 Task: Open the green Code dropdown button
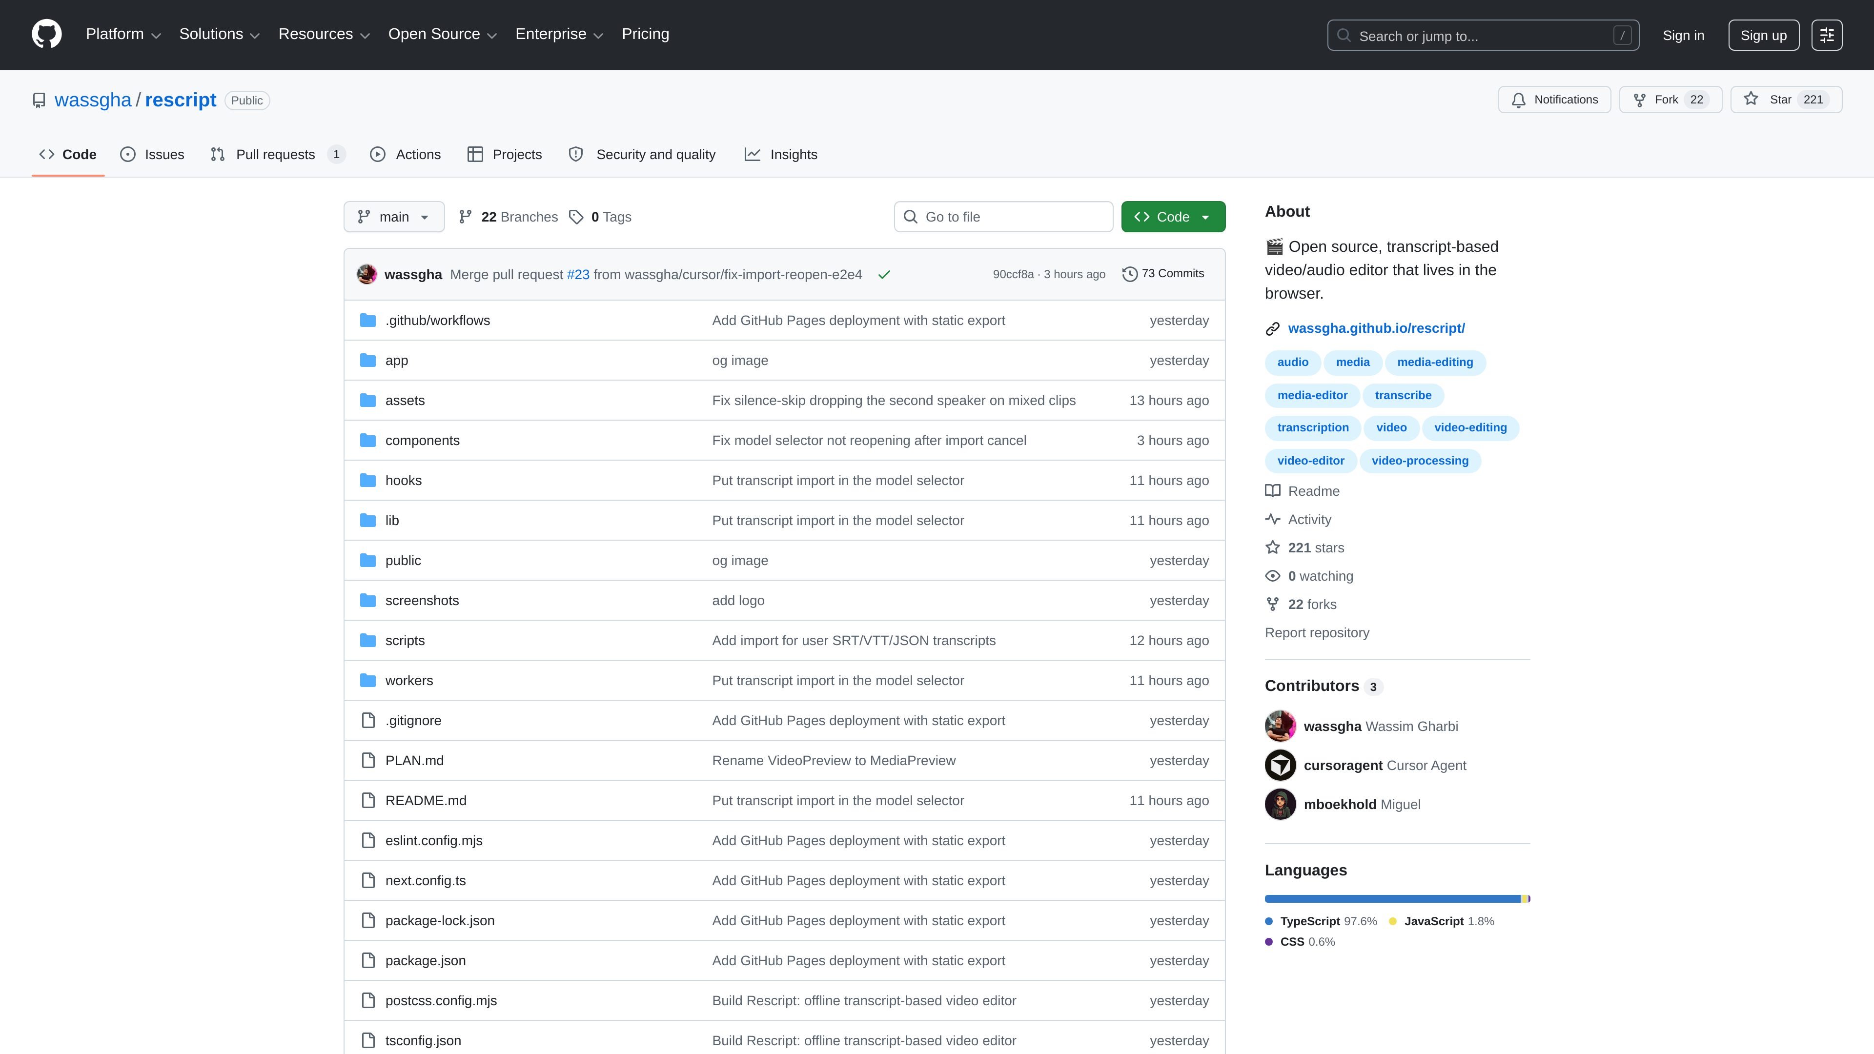tap(1173, 217)
